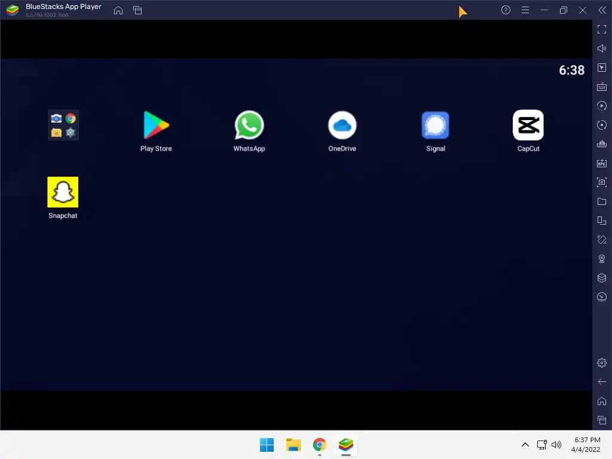Minimize the BlueStacks window
This screenshot has width=612, height=459.
pos(544,10)
